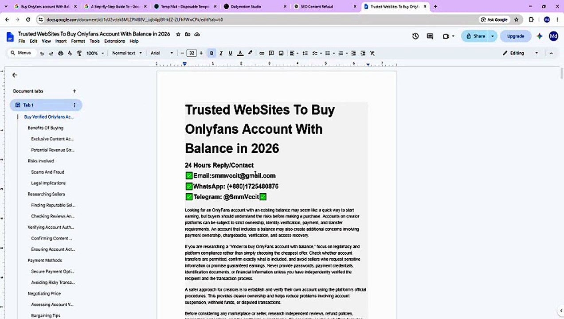Image resolution: width=564 pixels, height=319 pixels.
Task: Open the checklist menu dropdown
Action: pos(317,53)
